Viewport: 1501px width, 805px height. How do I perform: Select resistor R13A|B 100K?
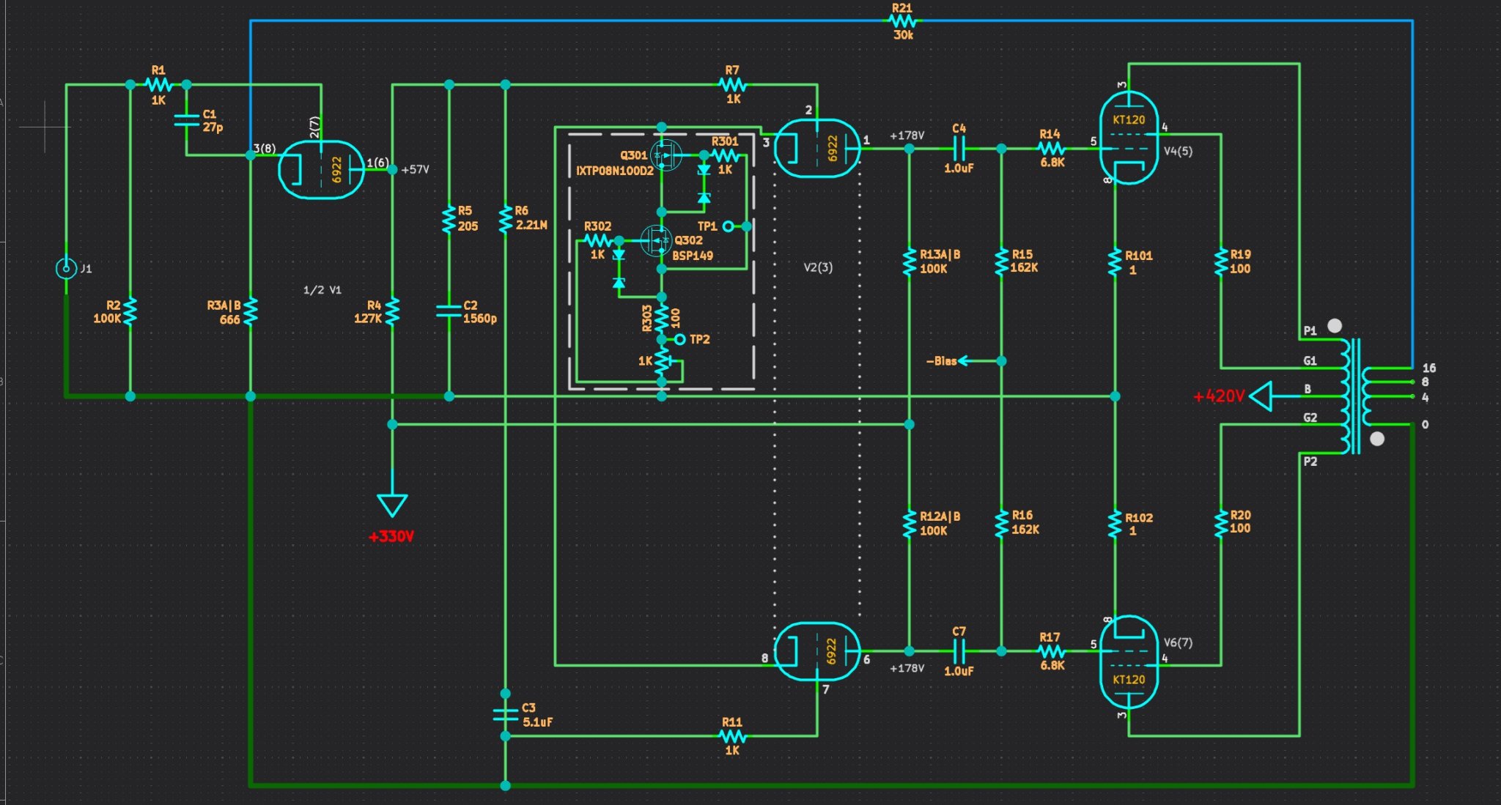click(x=909, y=261)
